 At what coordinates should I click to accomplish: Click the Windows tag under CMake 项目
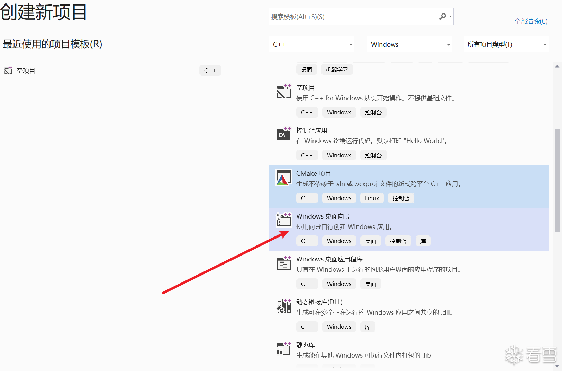tap(339, 198)
